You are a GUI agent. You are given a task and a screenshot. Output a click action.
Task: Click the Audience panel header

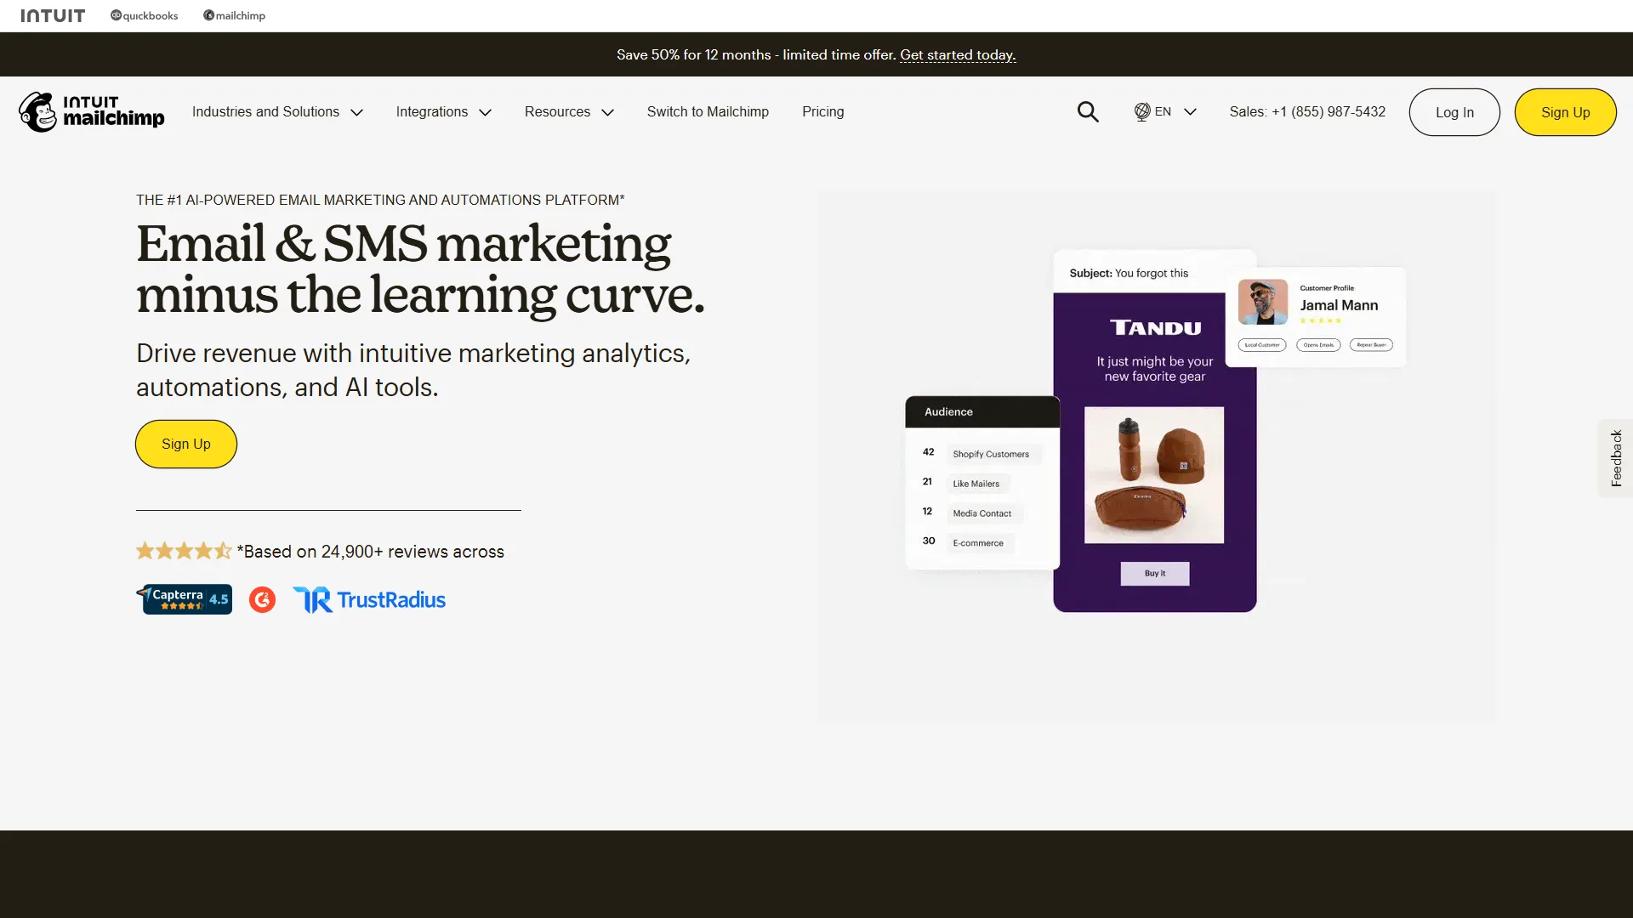[x=982, y=411]
